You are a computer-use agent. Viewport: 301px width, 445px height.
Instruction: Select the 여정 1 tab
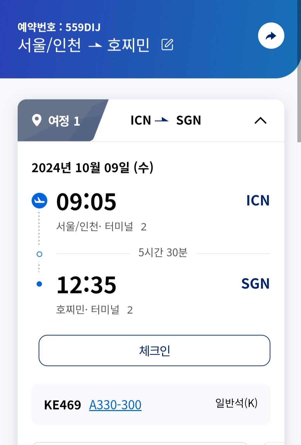[60, 120]
